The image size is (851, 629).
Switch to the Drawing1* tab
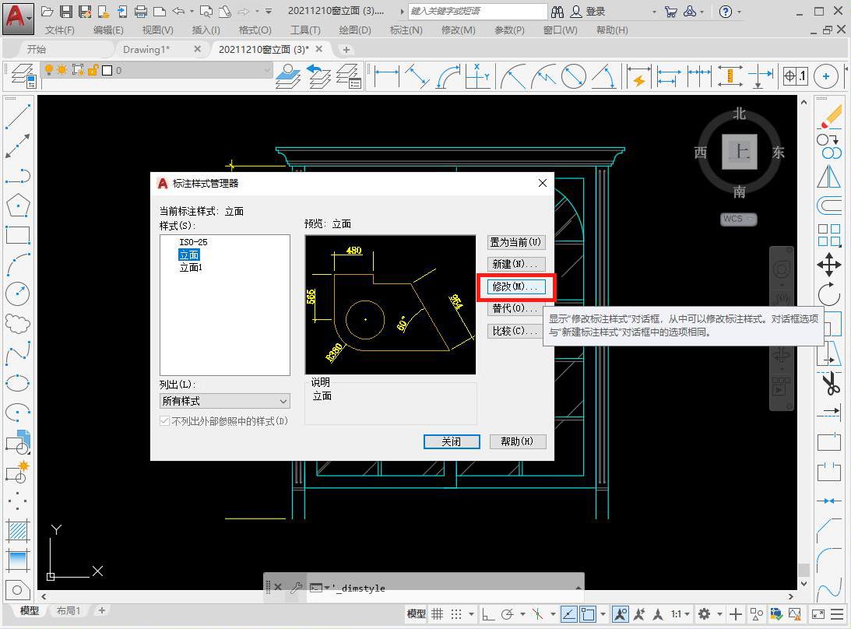146,49
